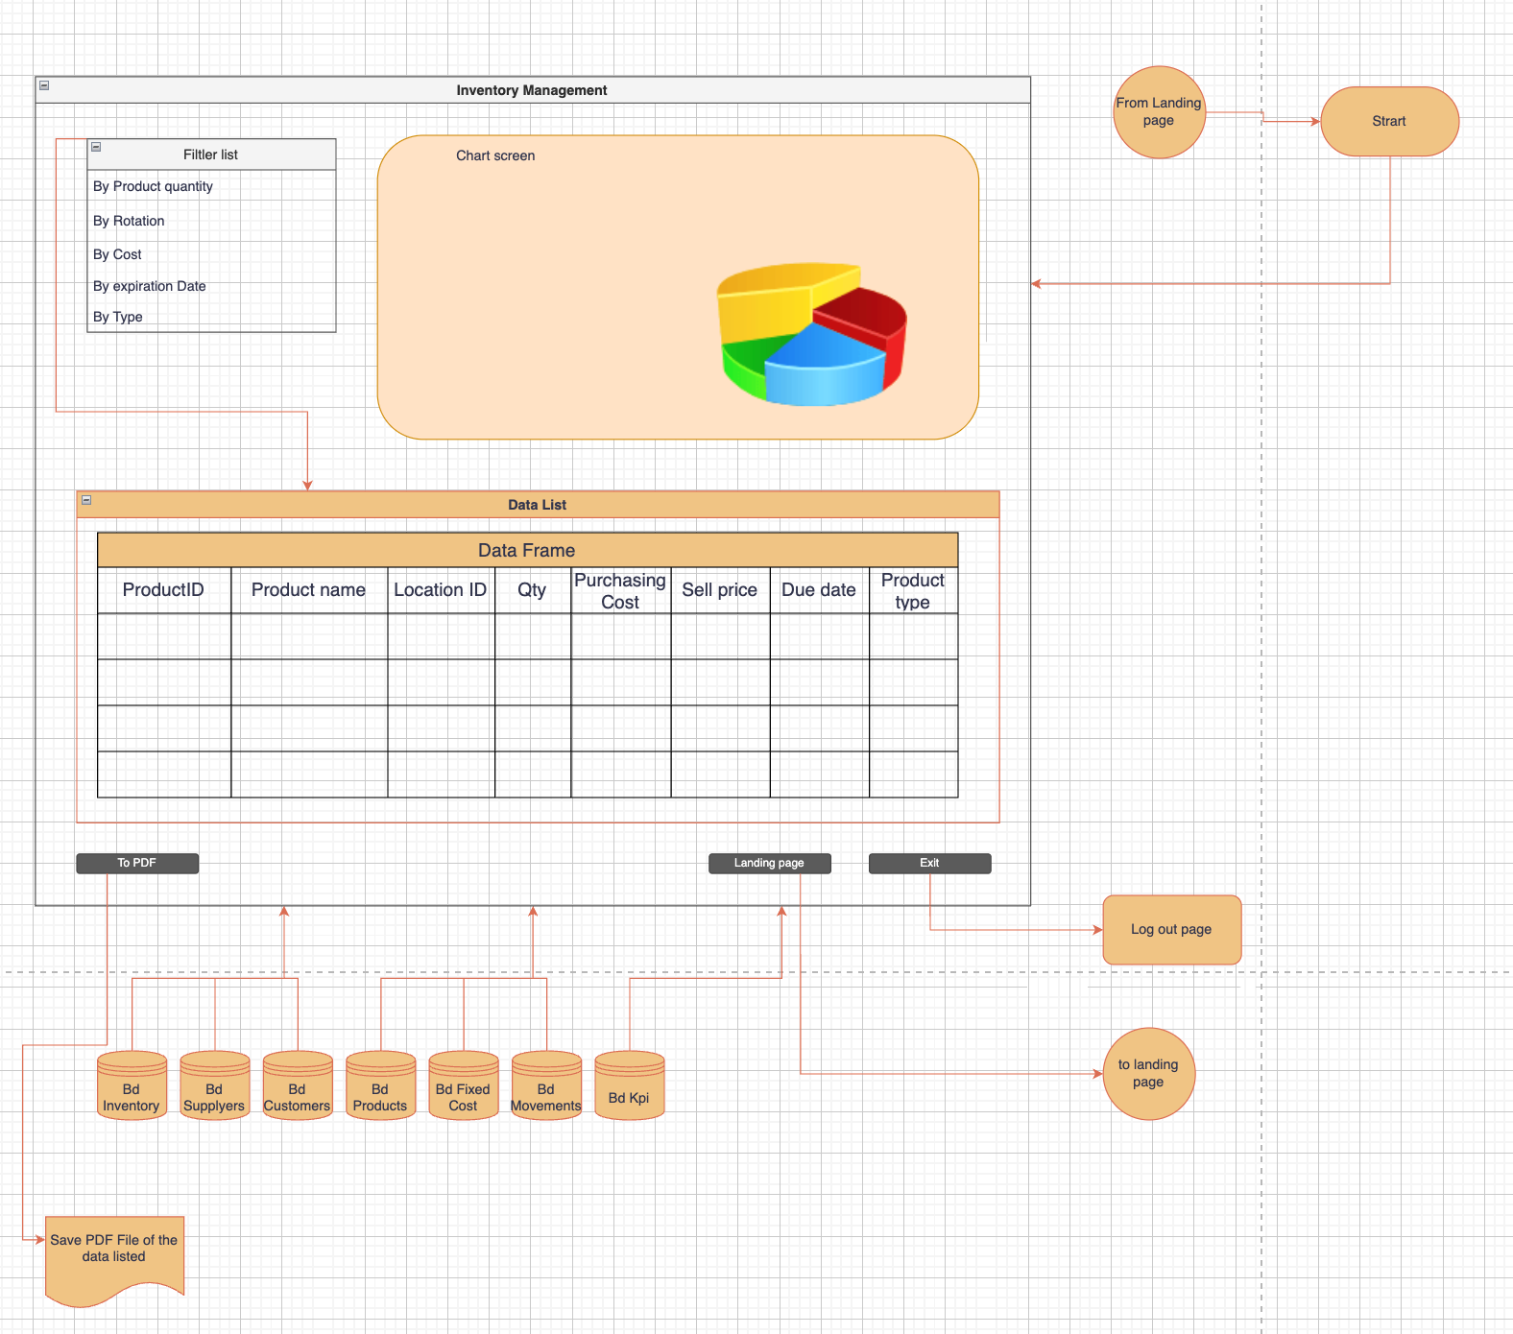Select the Bd Fixed Cost database icon
This screenshot has height=1334, width=1513.
coord(463,1086)
